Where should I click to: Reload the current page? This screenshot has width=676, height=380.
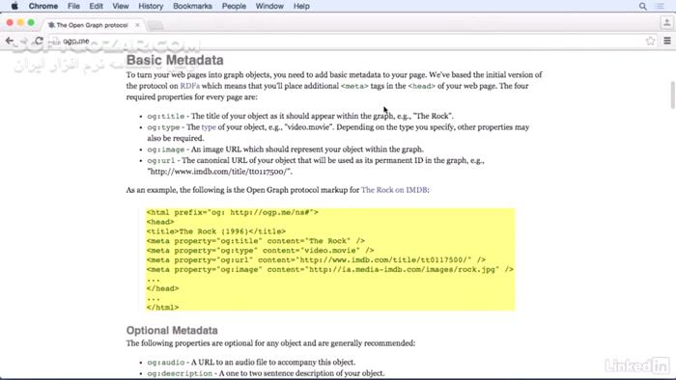(39, 41)
